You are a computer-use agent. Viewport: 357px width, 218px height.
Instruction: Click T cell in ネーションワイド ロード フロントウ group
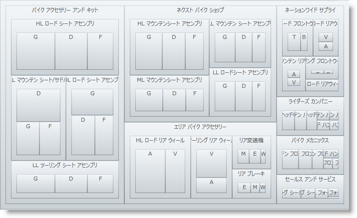point(294,41)
